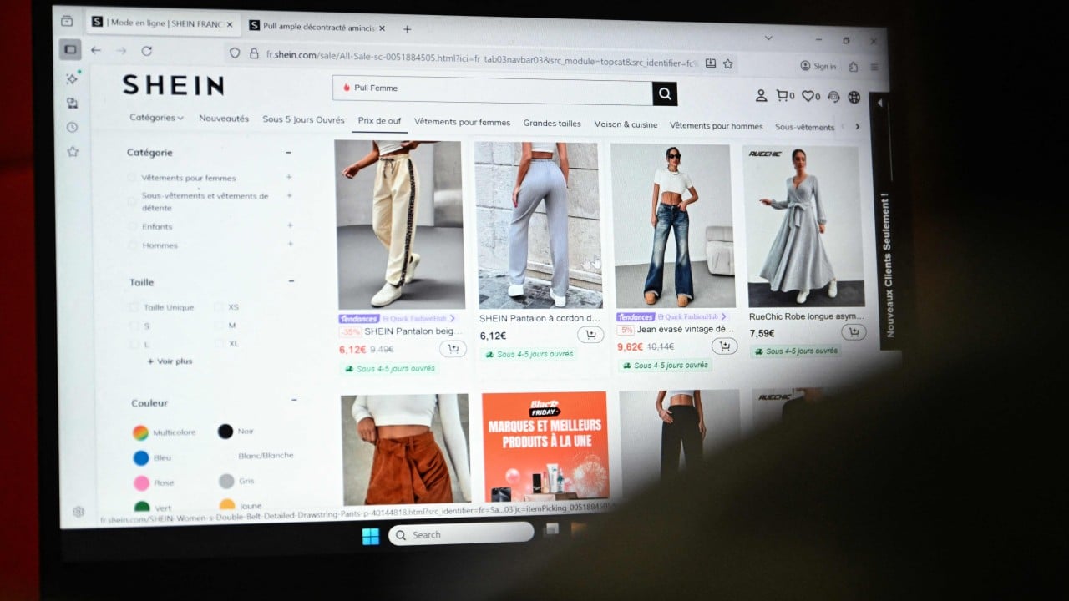The width and height of the screenshot is (1069, 601).
Task: Open the Catégories dropdown menu
Action: coord(156,118)
